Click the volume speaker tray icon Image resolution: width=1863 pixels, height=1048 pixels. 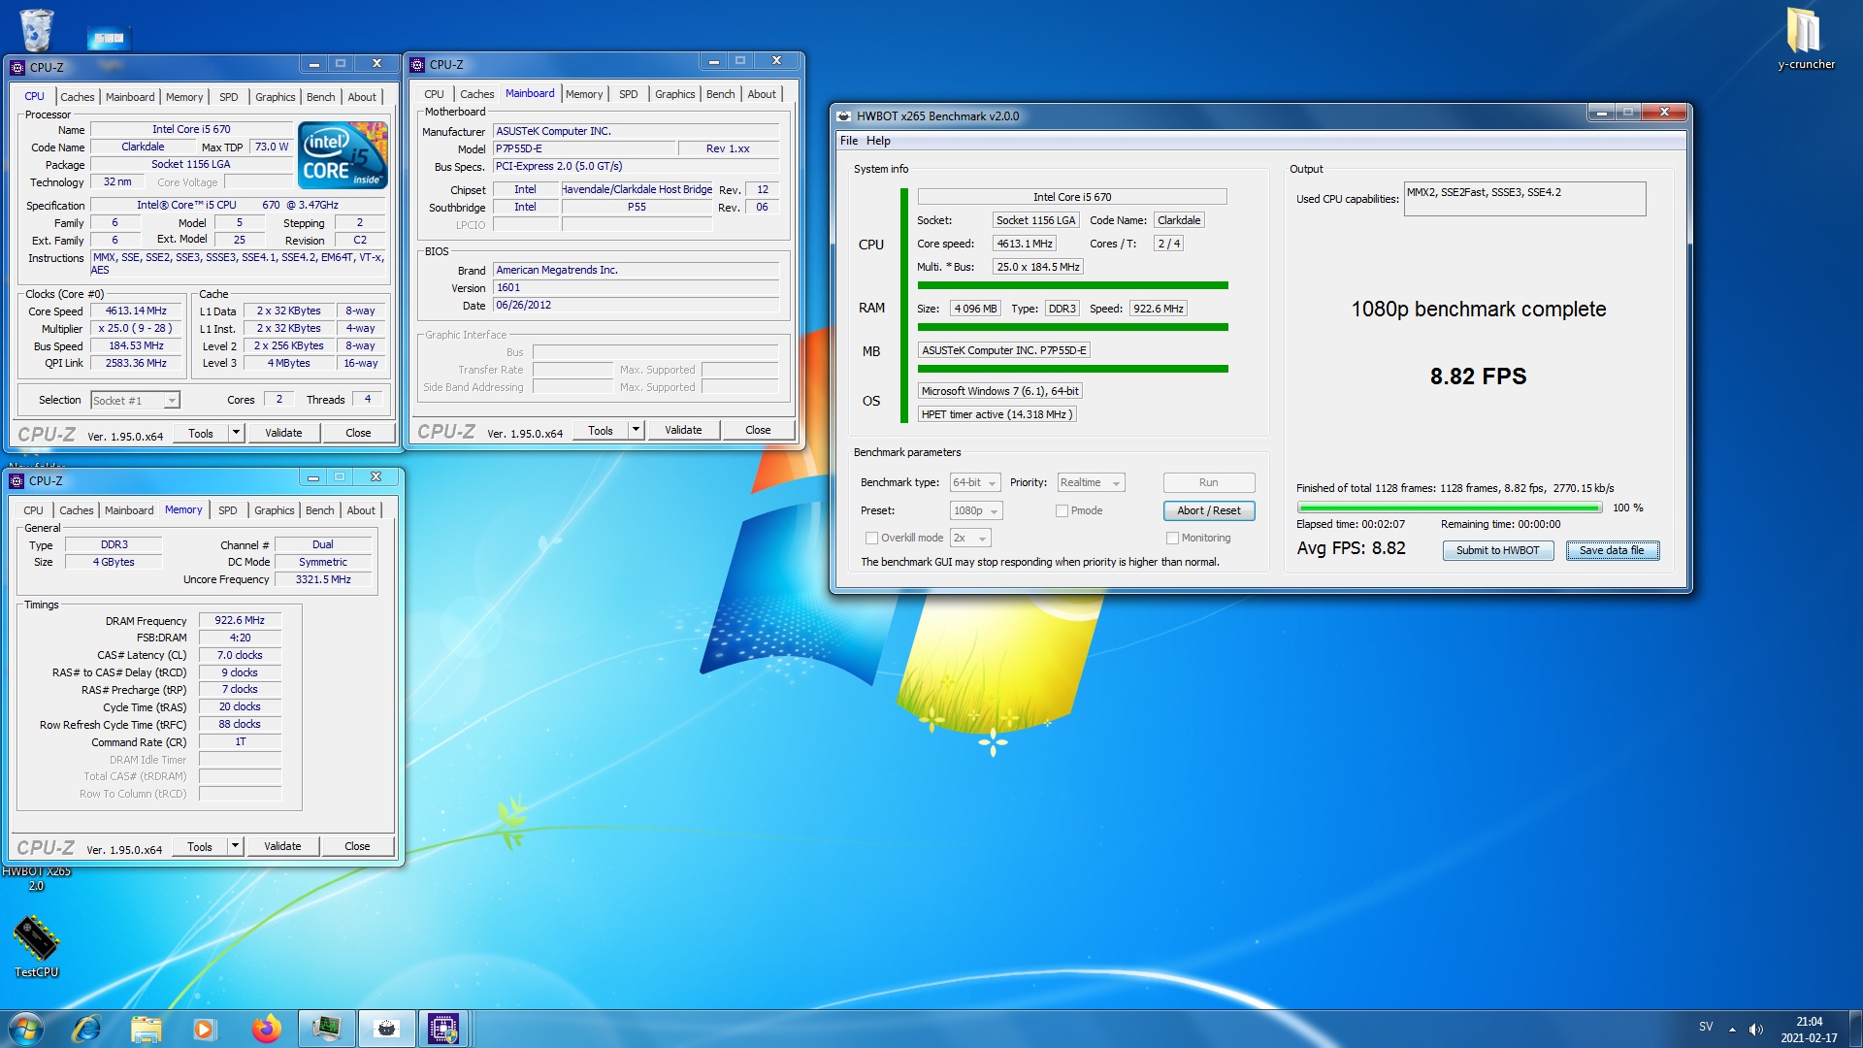(x=1755, y=1029)
